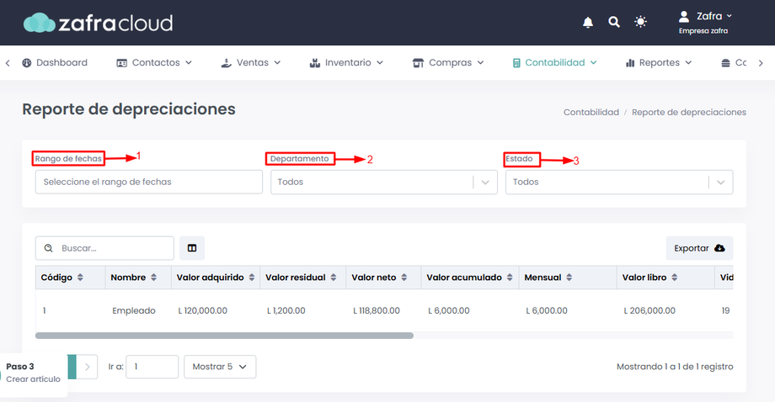Open the Contactos menu
This screenshot has height=402, width=775.
[154, 62]
